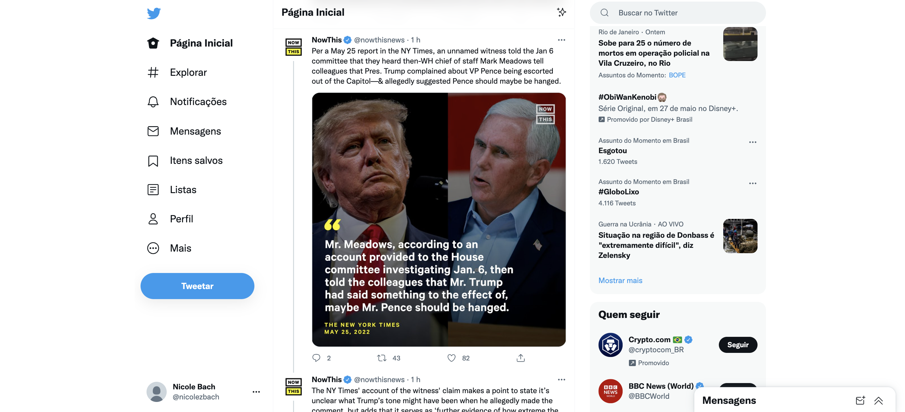The height and width of the screenshot is (412, 905).
Task: Click the Twitter bird logo
Action: [154, 13]
